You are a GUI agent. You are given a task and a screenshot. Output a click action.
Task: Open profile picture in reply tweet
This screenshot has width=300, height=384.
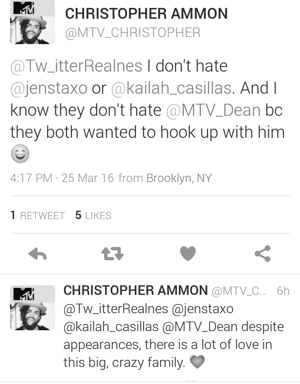32,308
